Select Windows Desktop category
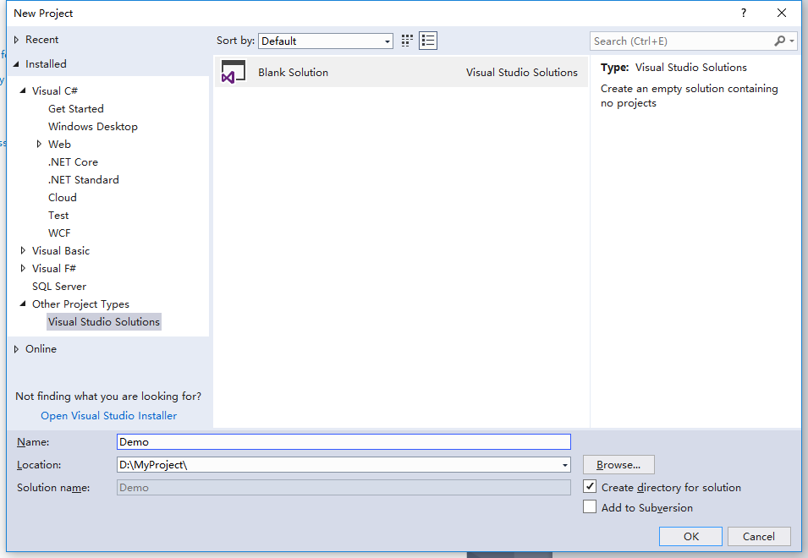 click(x=93, y=127)
